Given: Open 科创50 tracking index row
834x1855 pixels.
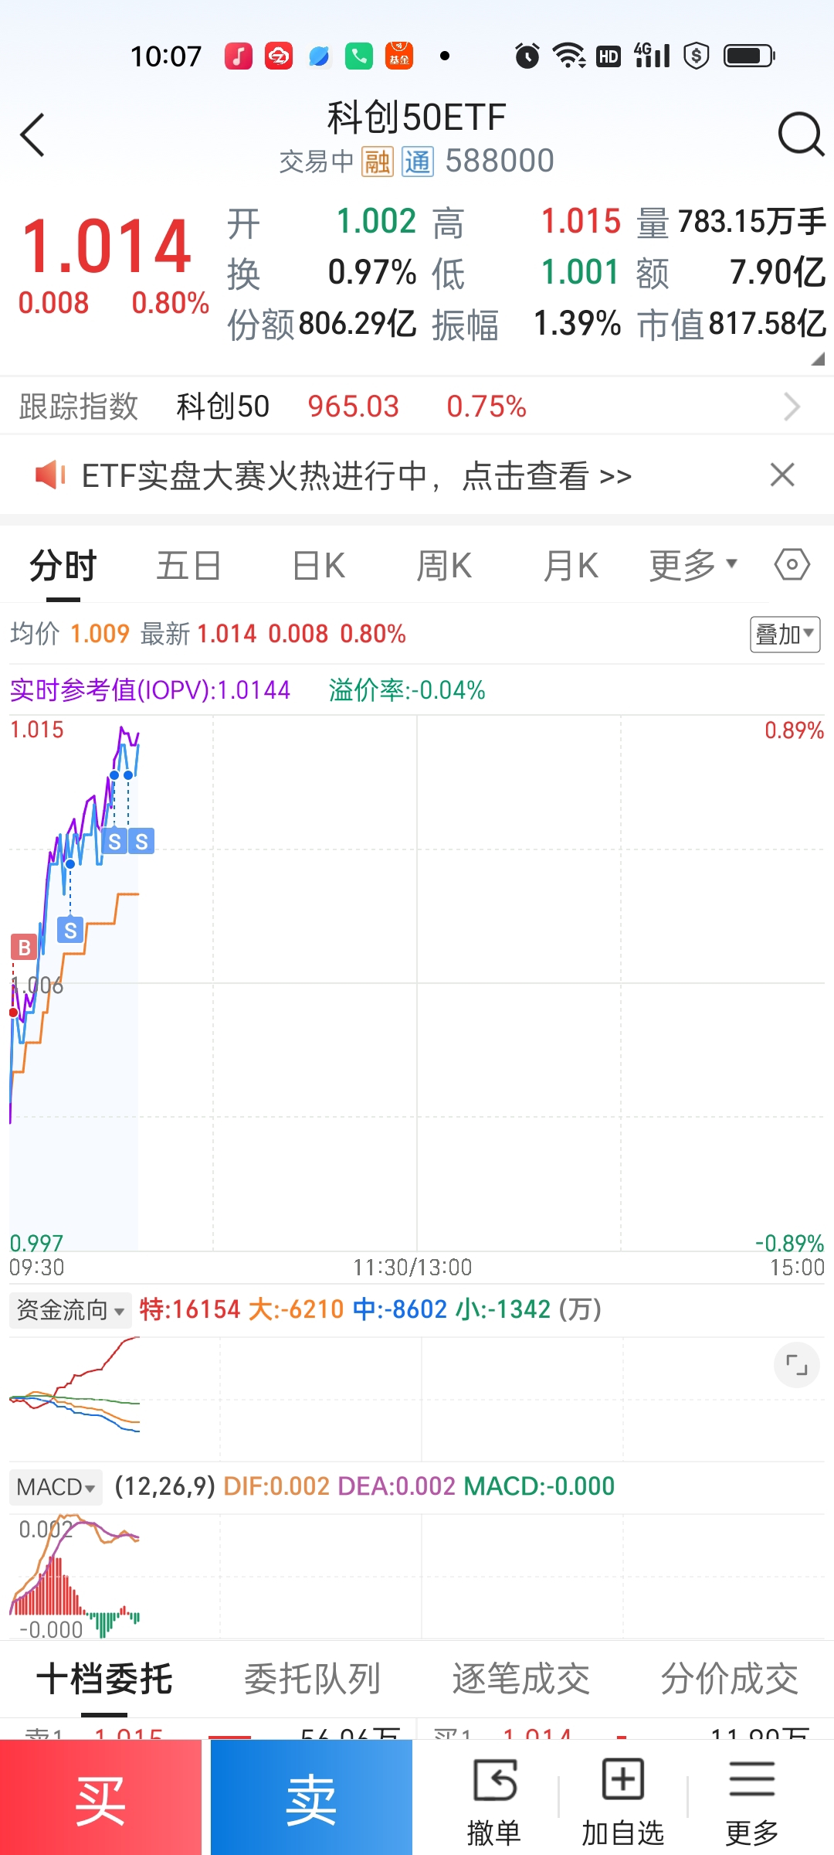Looking at the screenshot, I should (x=417, y=406).
